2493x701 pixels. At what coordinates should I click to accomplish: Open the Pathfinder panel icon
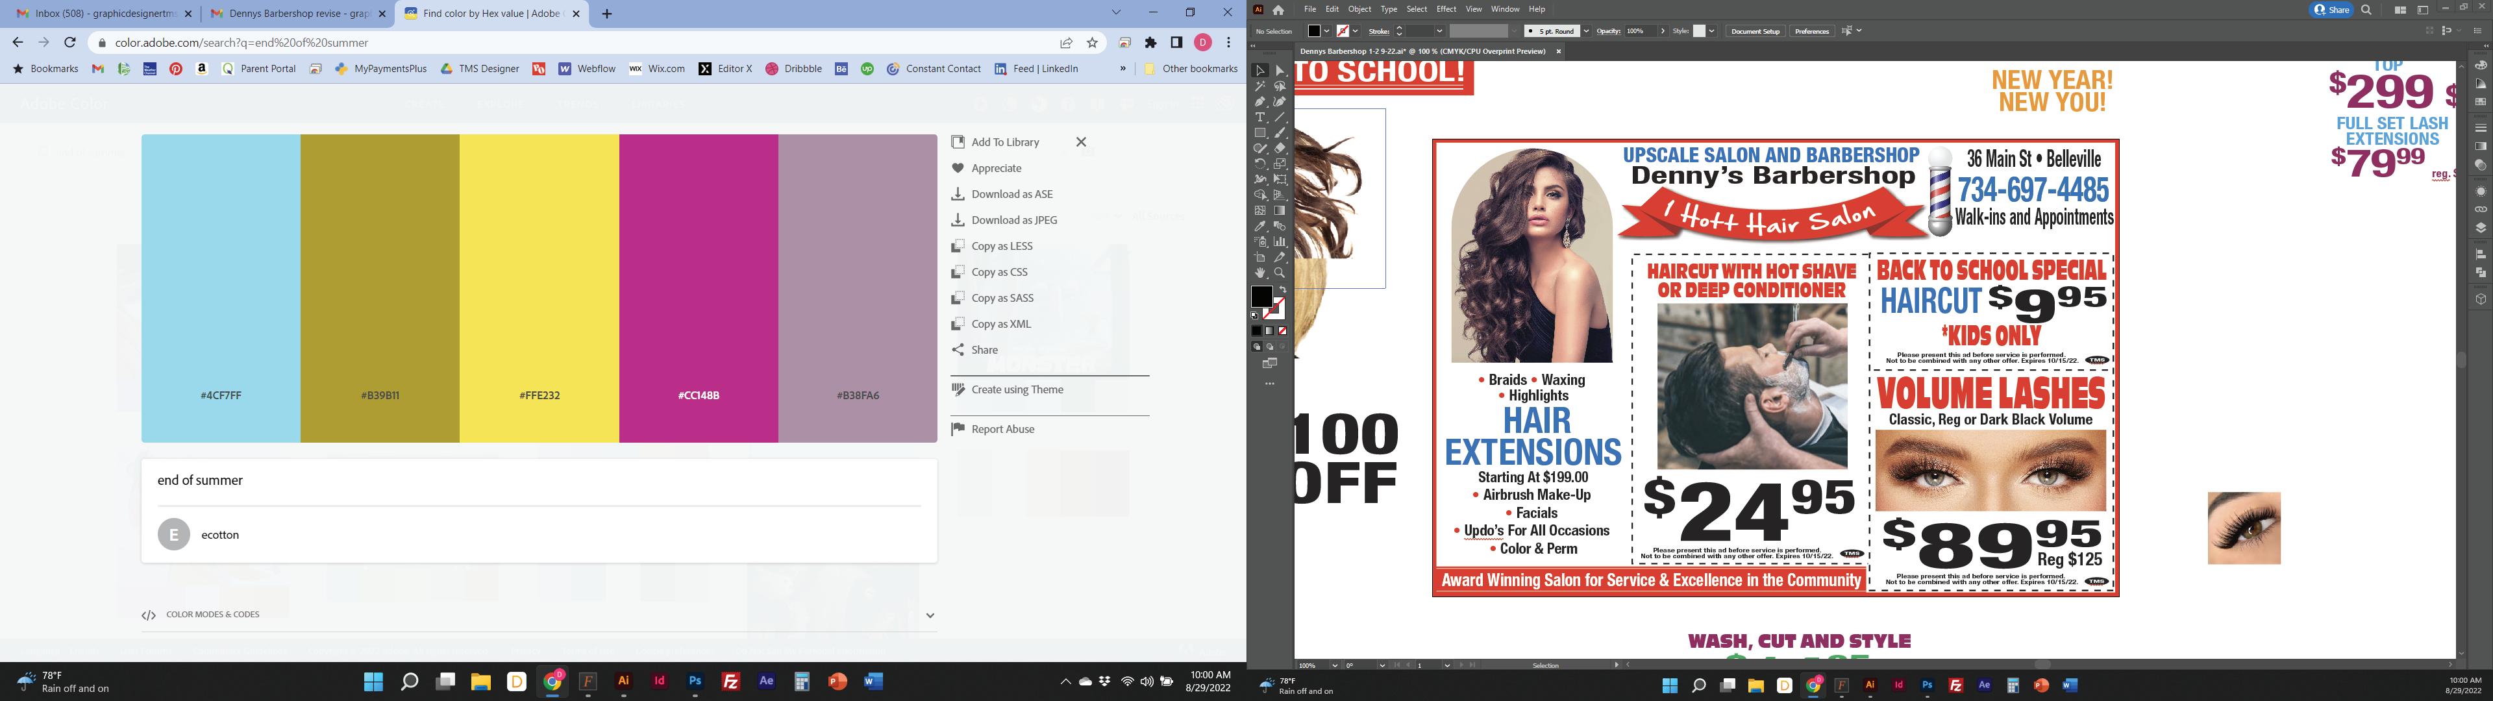coord(2481,273)
